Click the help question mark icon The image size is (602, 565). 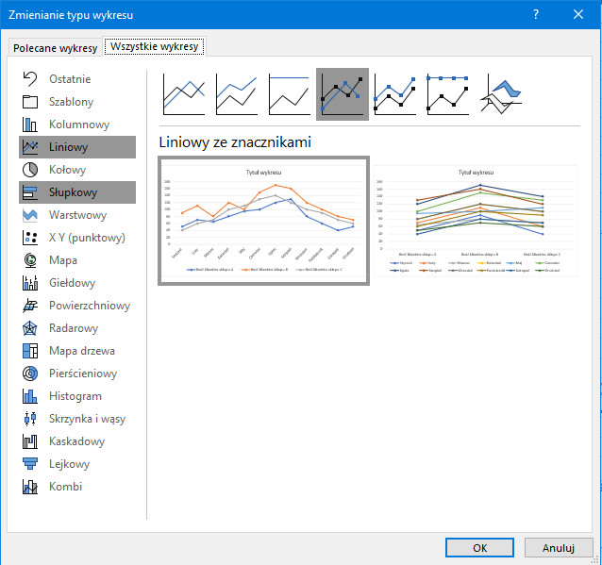tap(536, 14)
